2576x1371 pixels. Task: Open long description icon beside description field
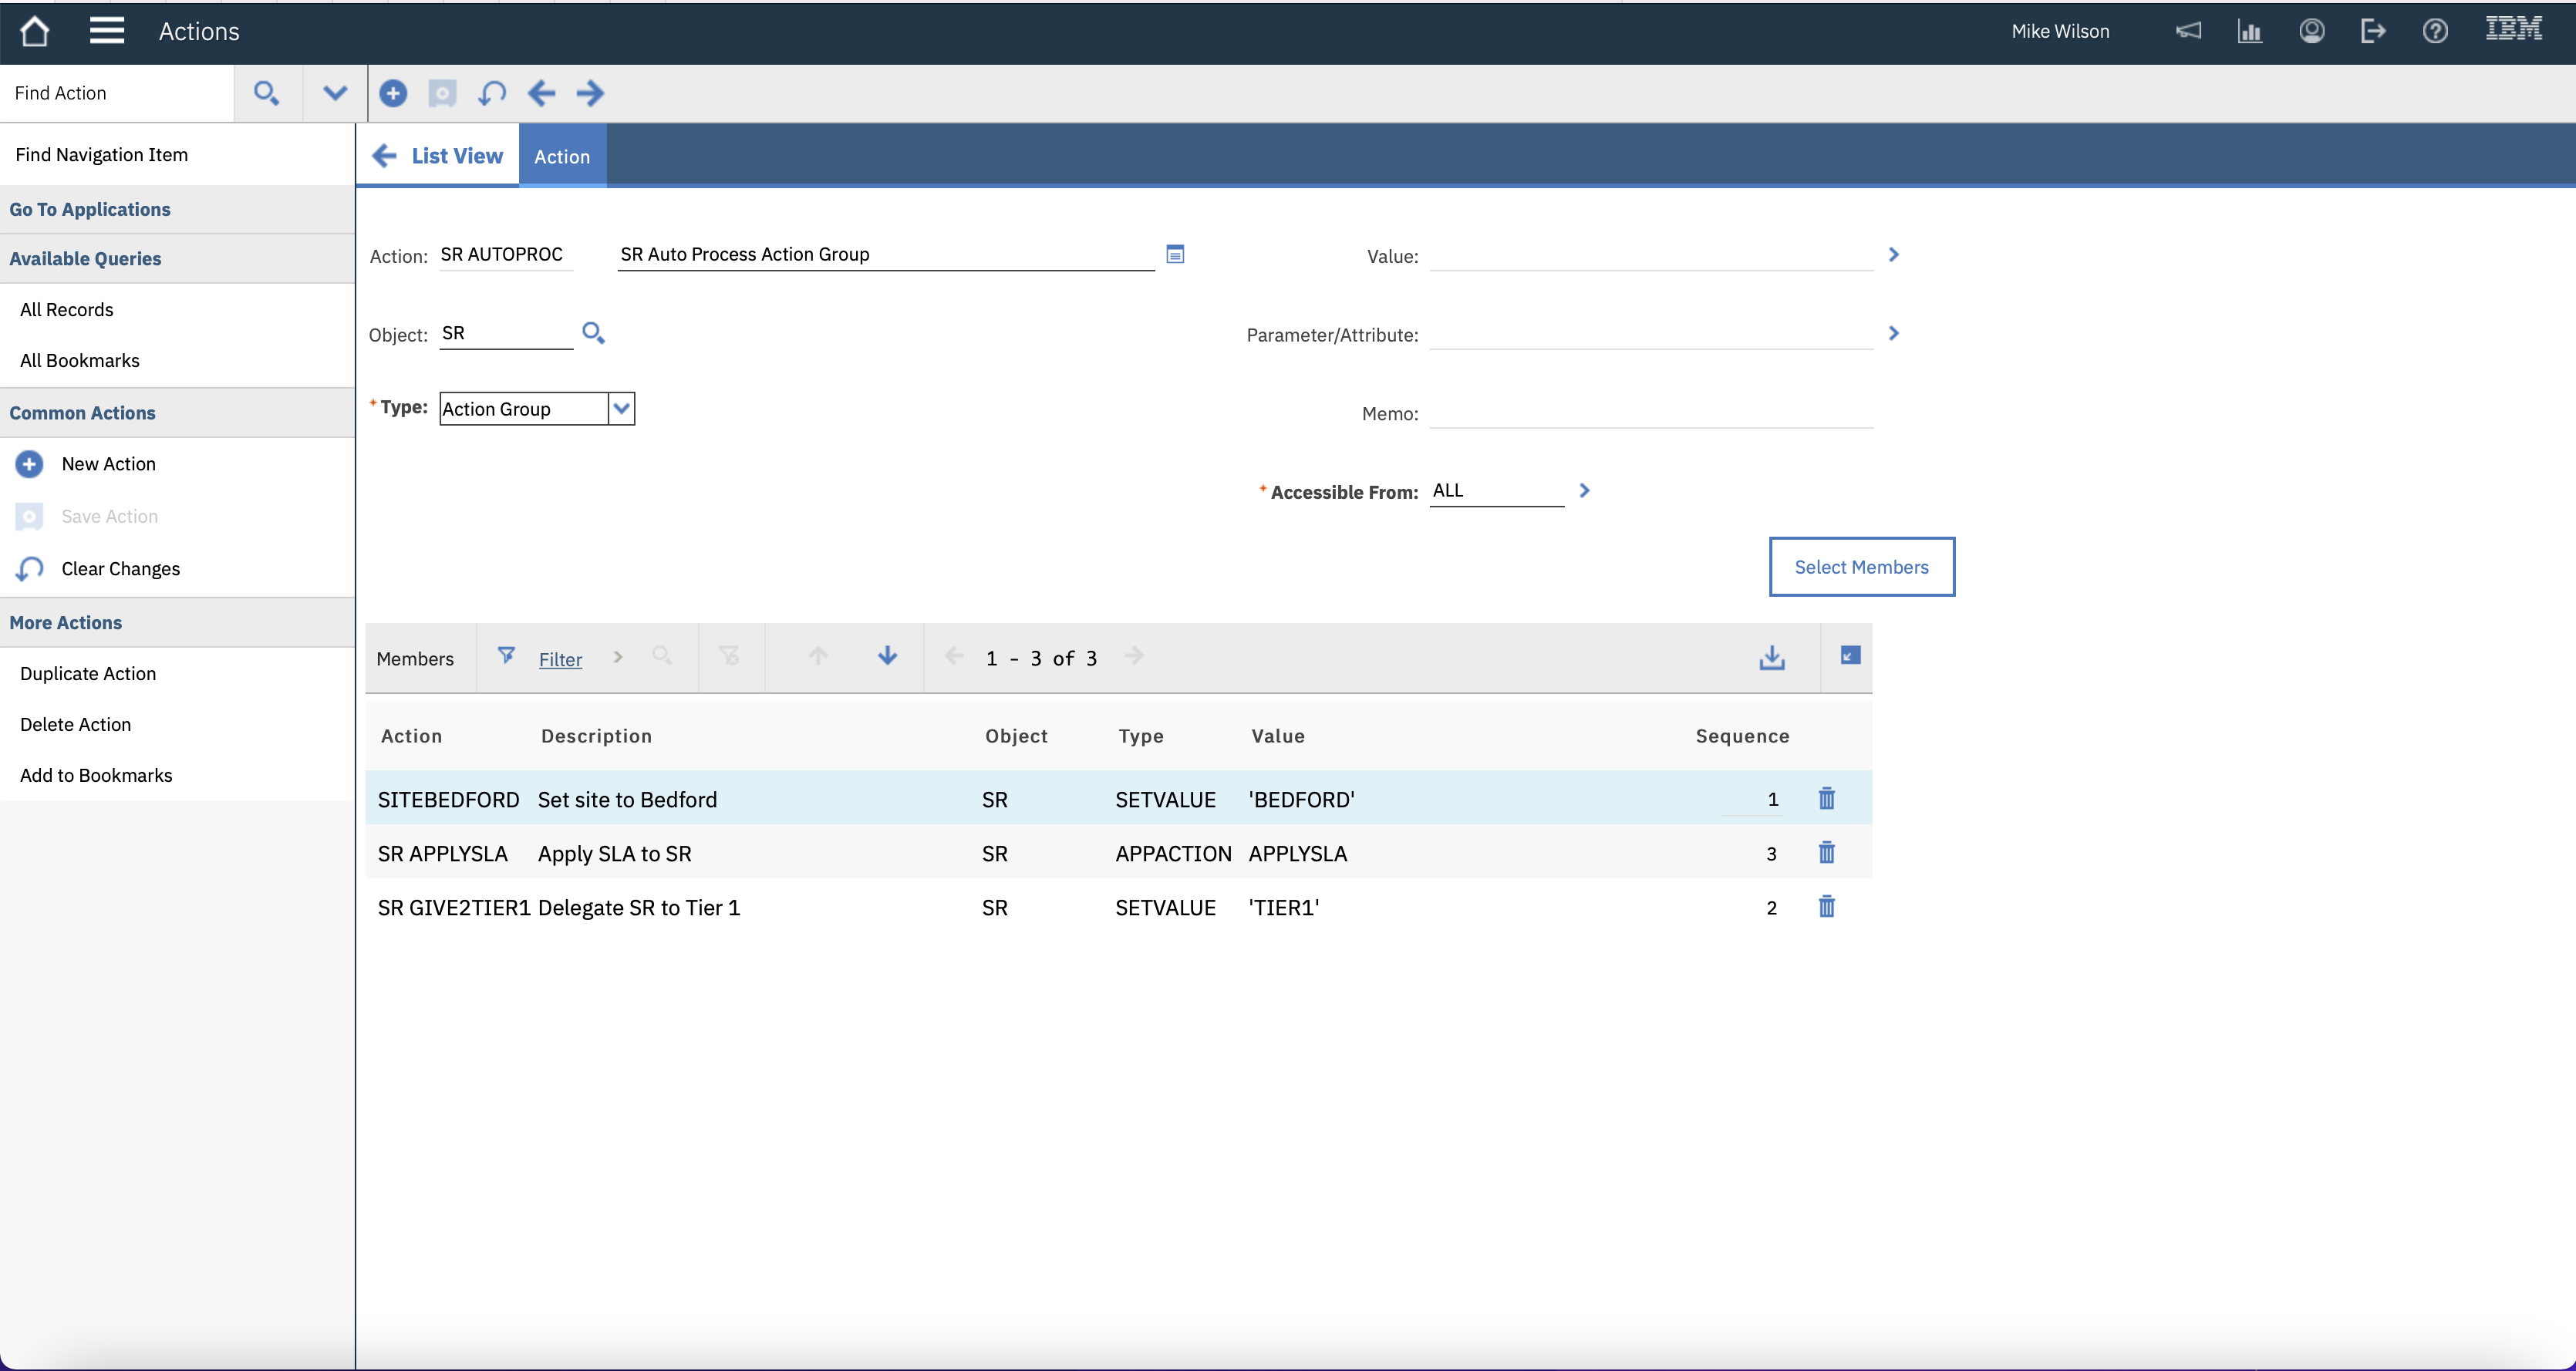pyautogui.click(x=1175, y=254)
